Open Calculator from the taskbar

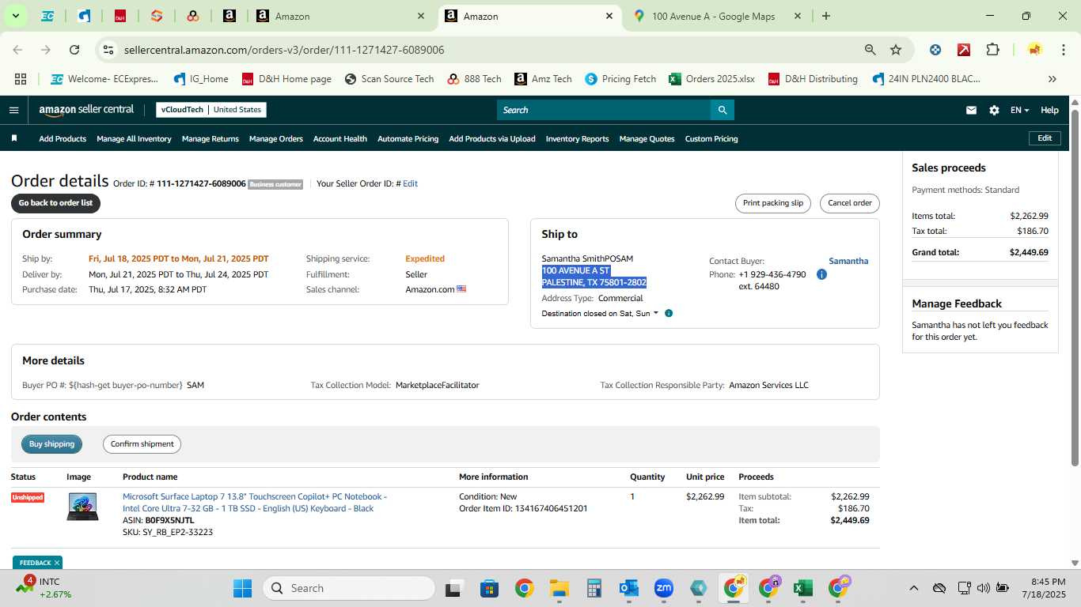pos(594,588)
